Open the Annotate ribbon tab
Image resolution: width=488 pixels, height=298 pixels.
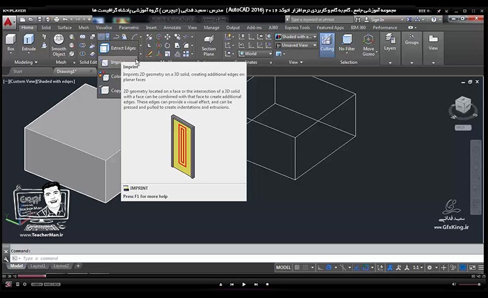click(172, 27)
